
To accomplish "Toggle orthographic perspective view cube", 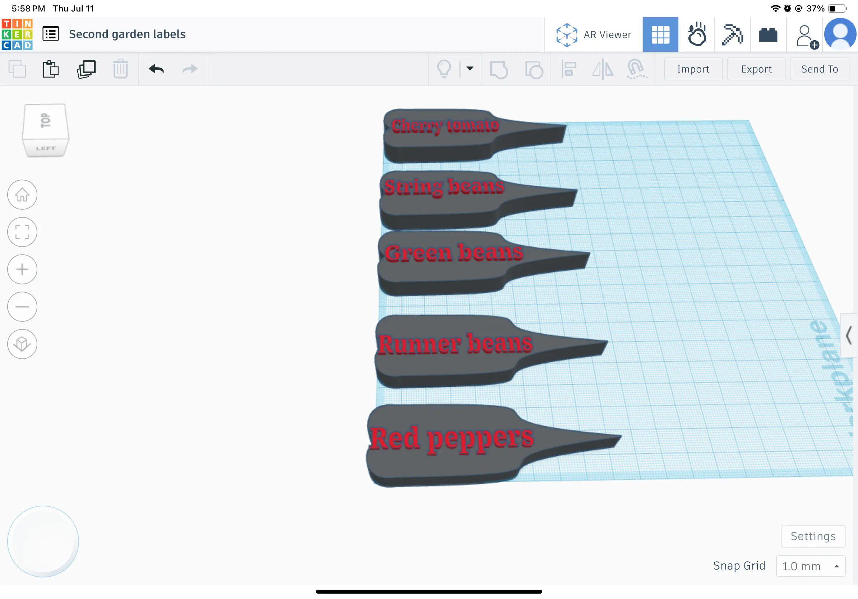I will click(x=22, y=344).
